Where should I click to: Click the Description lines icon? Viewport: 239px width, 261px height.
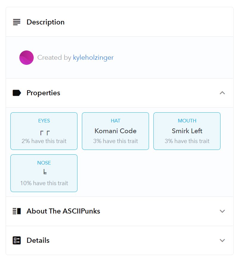coord(17,22)
